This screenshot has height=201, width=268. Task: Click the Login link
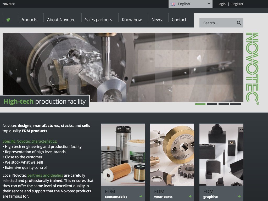(221, 4)
